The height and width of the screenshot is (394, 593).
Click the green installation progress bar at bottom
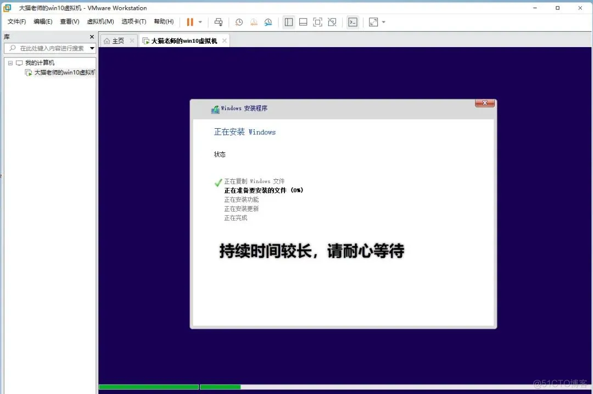(170, 387)
